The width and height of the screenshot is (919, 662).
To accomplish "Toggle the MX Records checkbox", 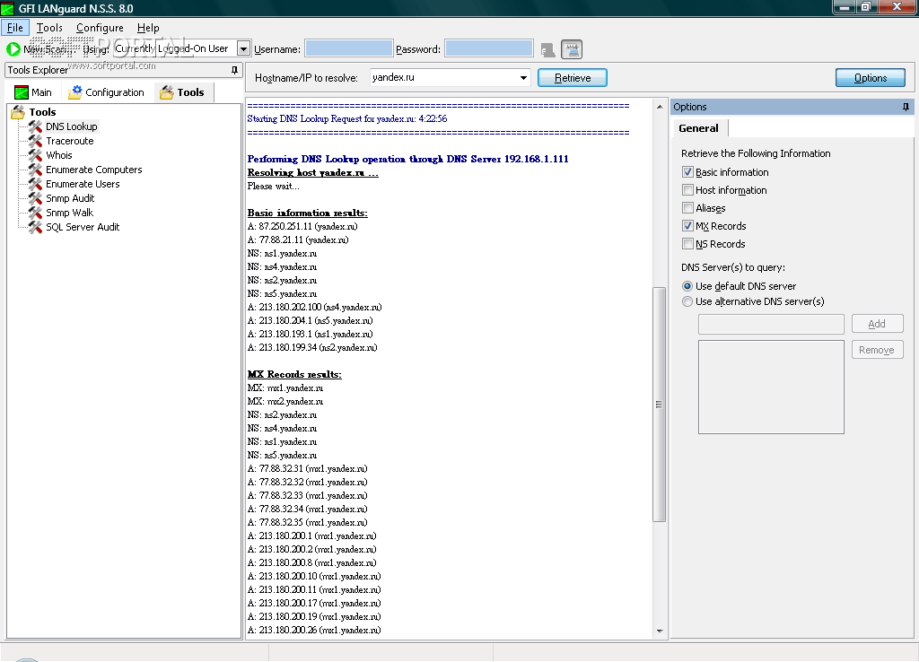I will tap(688, 226).
